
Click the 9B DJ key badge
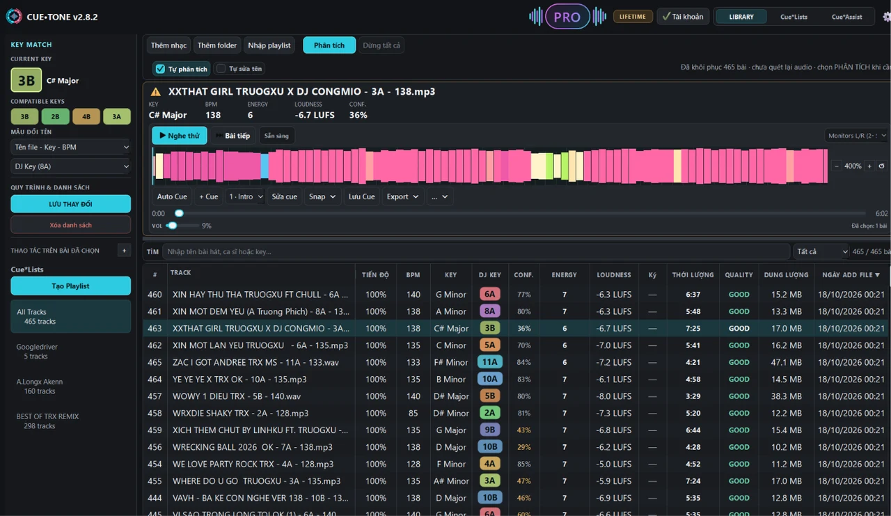point(490,430)
